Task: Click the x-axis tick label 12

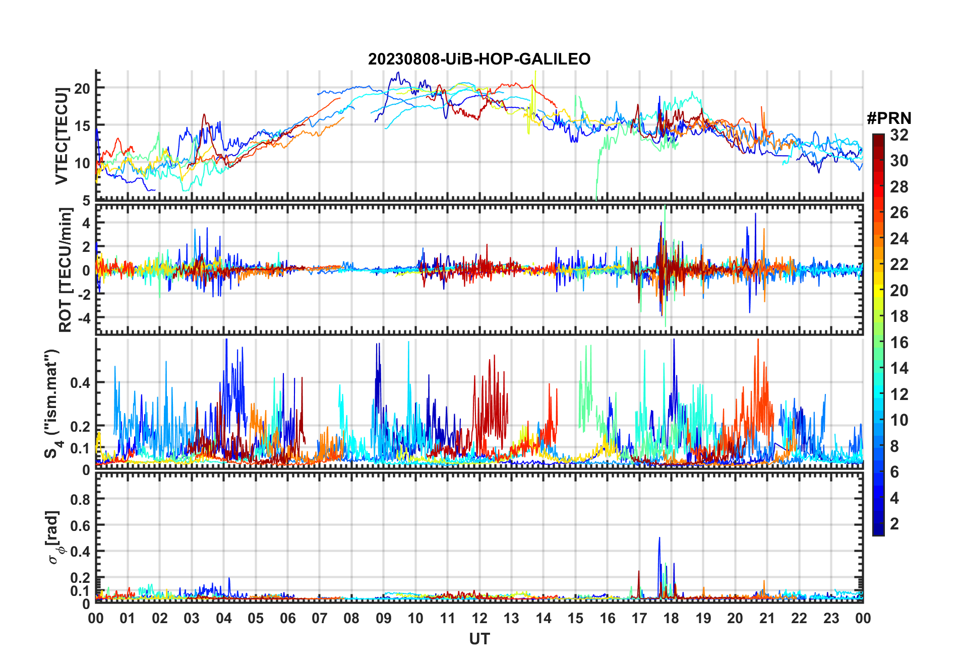Action: (479, 618)
